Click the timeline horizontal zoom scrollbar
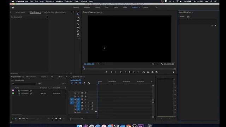The width and height of the screenshot is (226, 127). click(76, 119)
